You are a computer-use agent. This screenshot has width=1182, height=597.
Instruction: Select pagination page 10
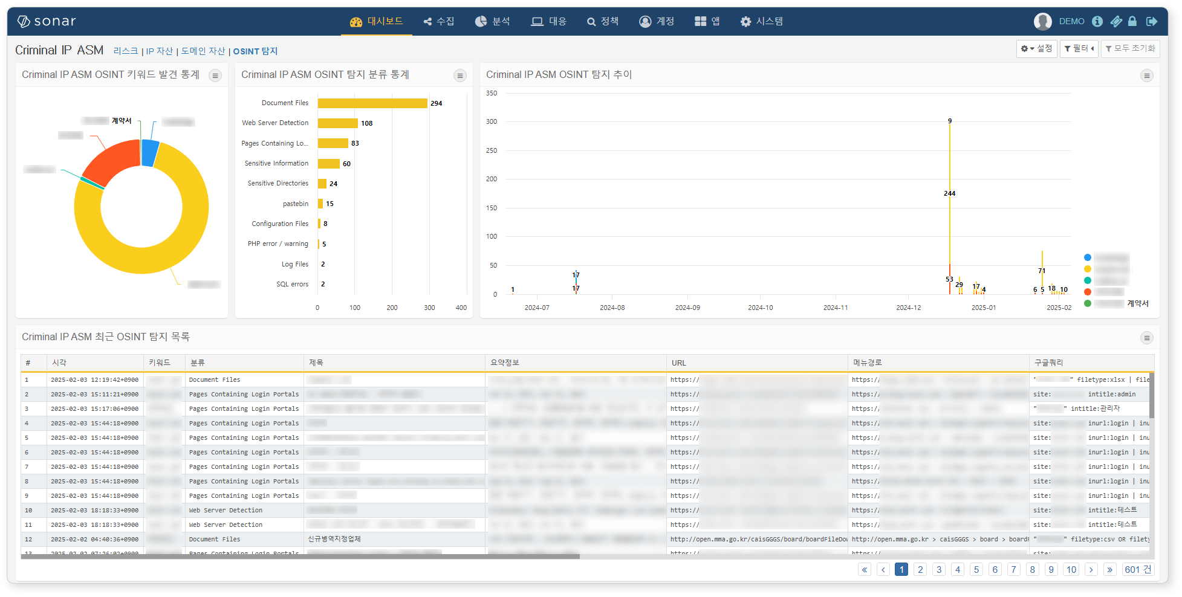pos(1071,569)
